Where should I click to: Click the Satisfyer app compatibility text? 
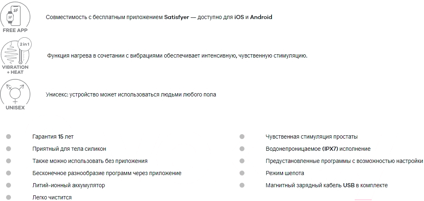[159, 17]
